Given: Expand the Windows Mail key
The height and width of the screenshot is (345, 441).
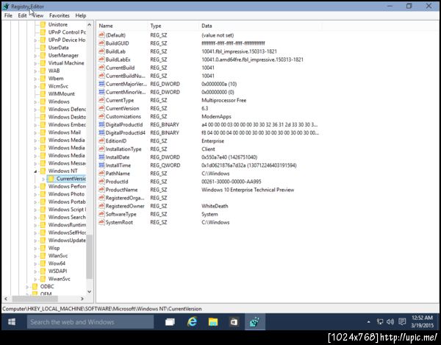Looking at the screenshot, I should [35, 132].
